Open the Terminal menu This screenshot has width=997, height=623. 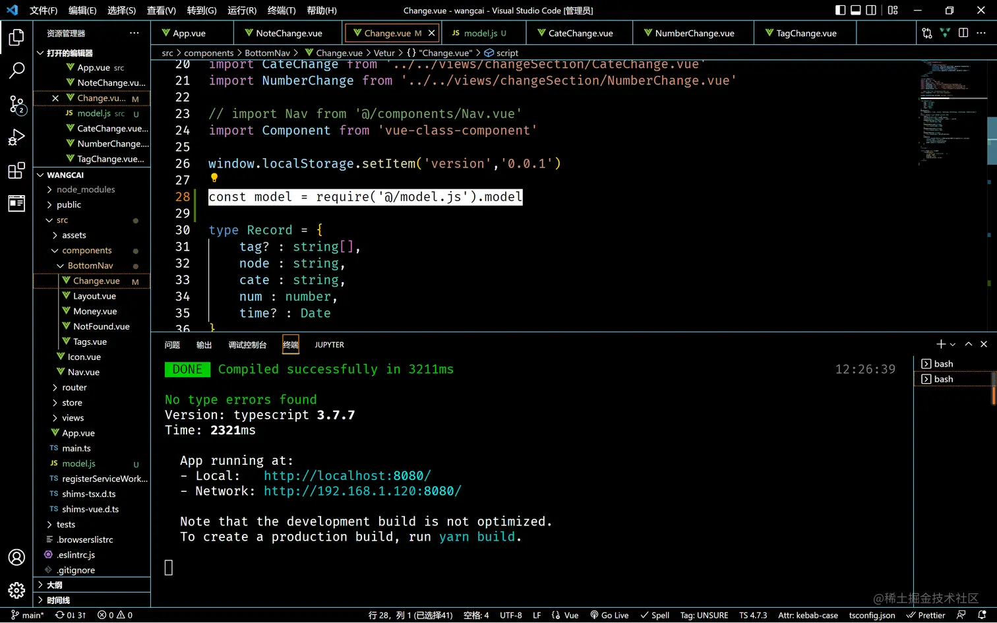[282, 11]
